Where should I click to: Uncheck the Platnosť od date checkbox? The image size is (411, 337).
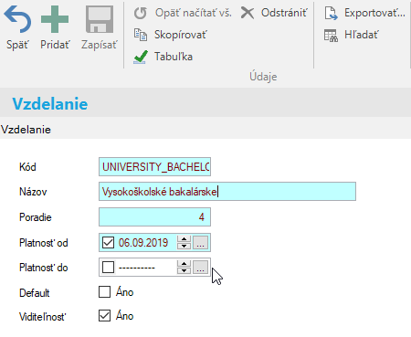pos(108,243)
